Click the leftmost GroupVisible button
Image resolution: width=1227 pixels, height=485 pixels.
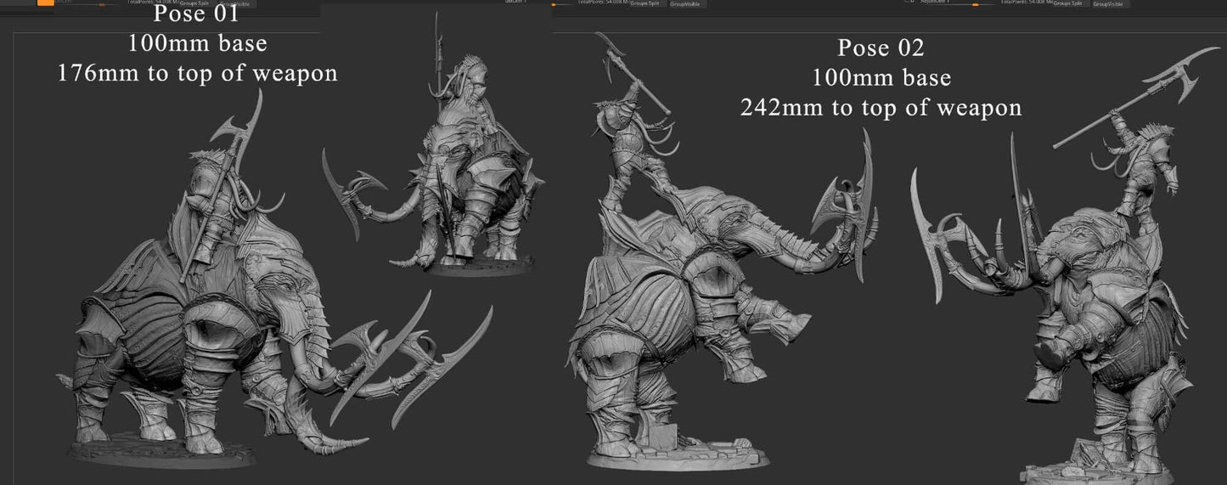[x=237, y=3]
